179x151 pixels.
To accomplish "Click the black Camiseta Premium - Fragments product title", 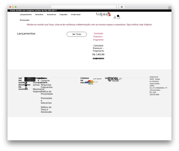I will [98, 48].
